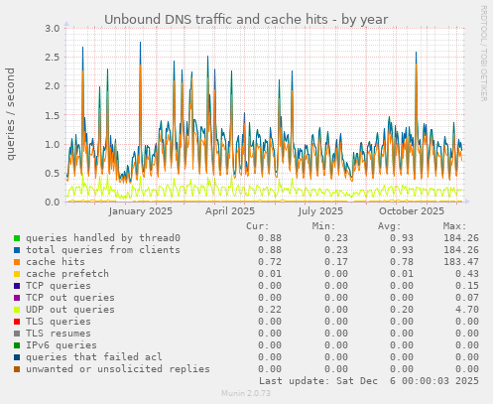Click the lime 'UDP out queries' swatch
The height and width of the screenshot is (404, 493).
pos(17,310)
